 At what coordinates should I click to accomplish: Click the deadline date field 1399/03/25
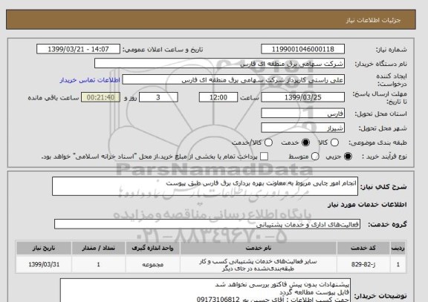(x=302, y=97)
